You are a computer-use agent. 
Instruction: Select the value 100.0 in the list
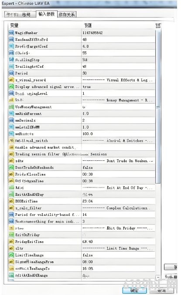88,134
